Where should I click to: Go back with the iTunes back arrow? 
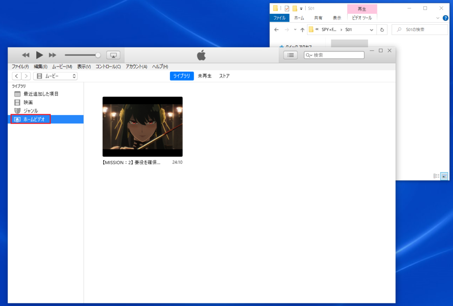point(16,76)
